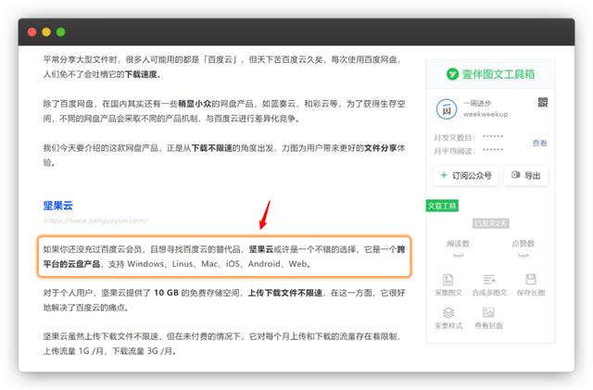This screenshot has width=593, height=390.
Task: Click the 查看封面 view cover icon
Action: point(488,312)
